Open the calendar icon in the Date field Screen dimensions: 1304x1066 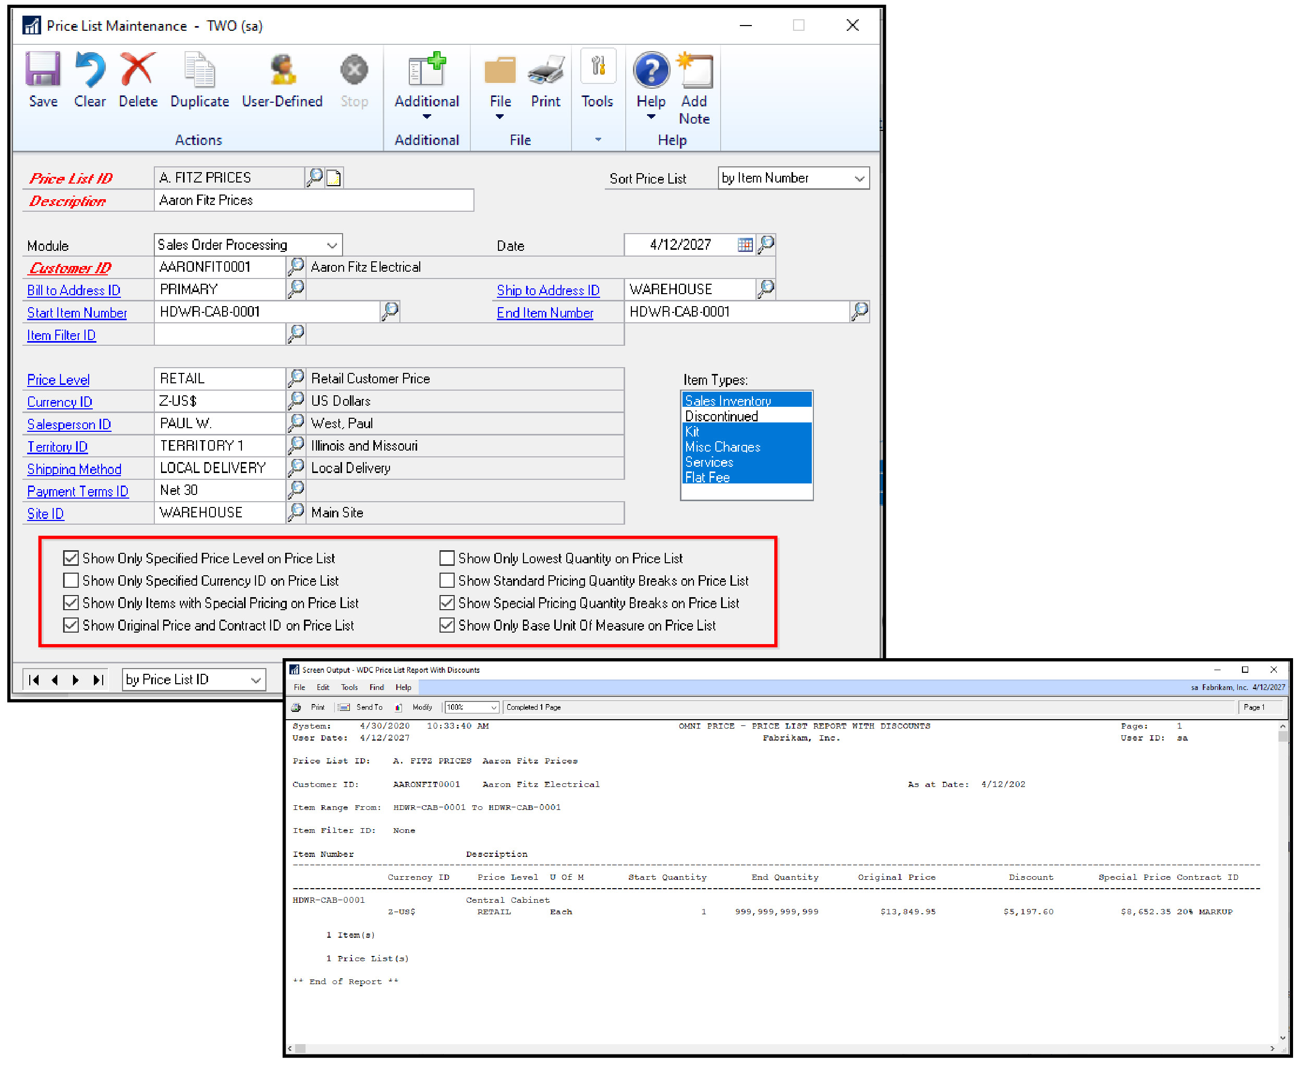pyautogui.click(x=745, y=245)
